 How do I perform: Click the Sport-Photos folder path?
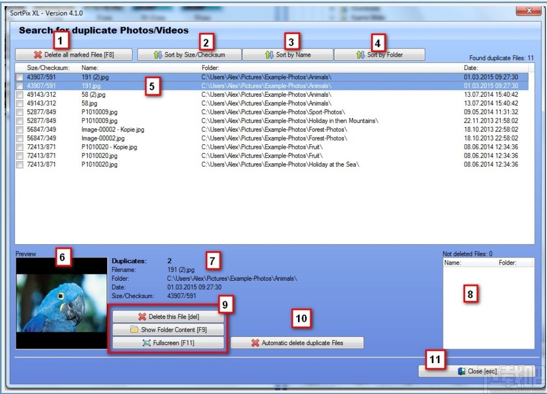pos(273,112)
